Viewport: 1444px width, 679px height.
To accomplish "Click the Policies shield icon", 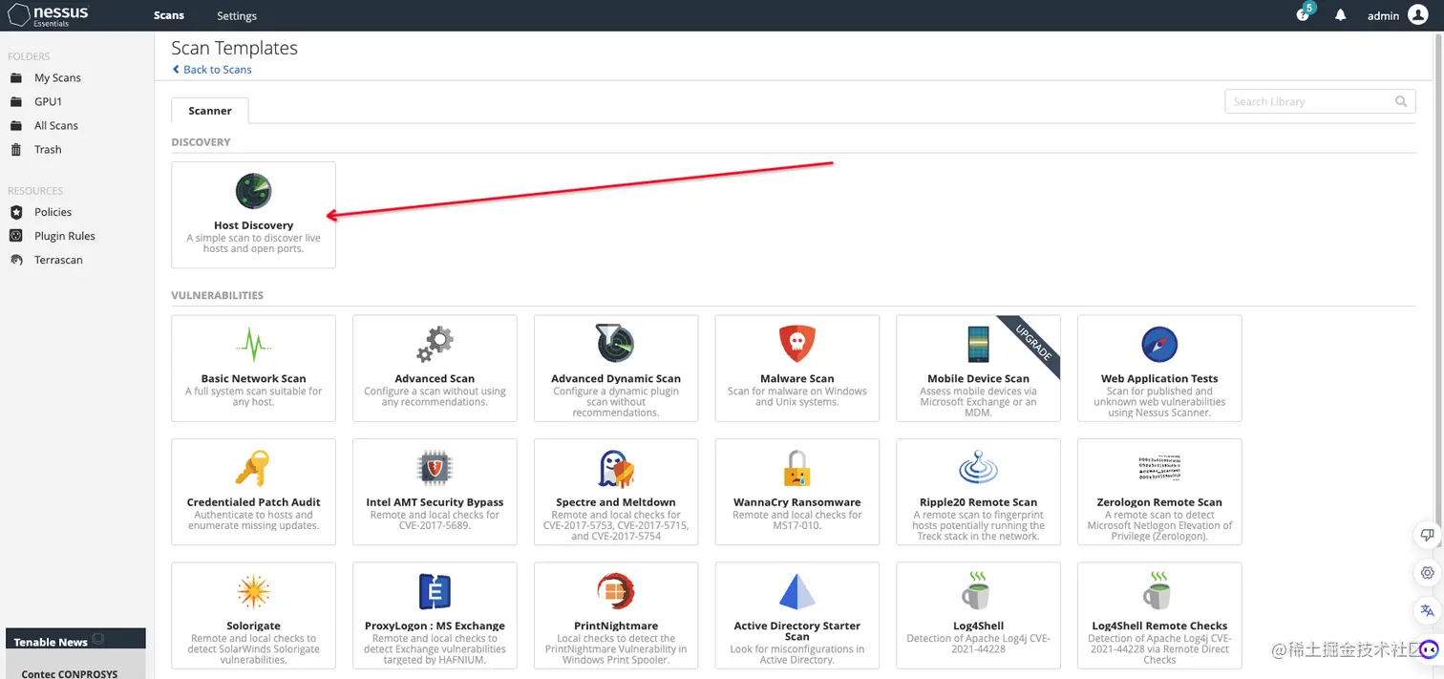I will click(x=16, y=212).
